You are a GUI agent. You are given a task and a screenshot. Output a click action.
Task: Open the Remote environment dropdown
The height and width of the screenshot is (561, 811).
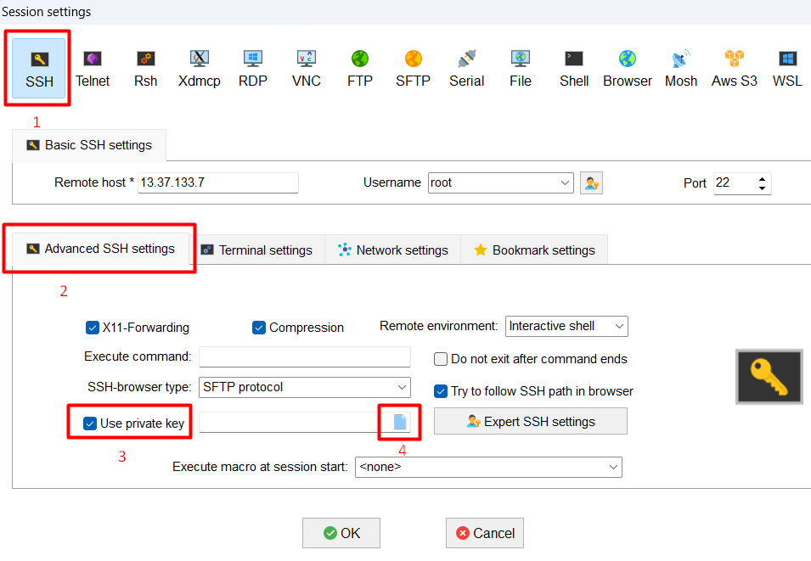tap(619, 326)
